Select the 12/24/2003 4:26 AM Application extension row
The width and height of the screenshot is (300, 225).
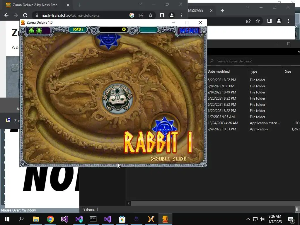pyautogui.click(x=254, y=123)
